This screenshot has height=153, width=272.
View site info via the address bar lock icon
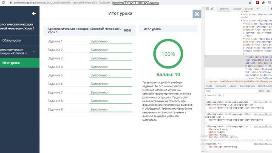[x=11, y=3]
